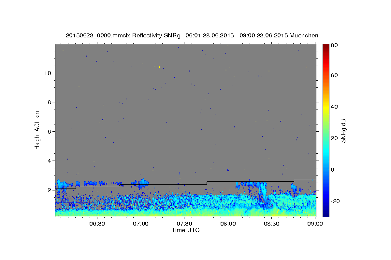Click the height tick label 2

point(49,190)
